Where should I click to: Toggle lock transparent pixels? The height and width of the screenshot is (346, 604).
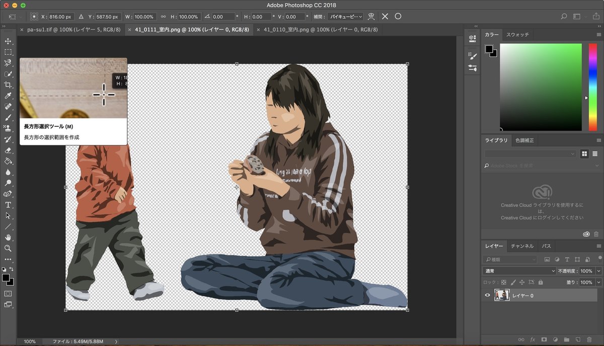coord(503,283)
